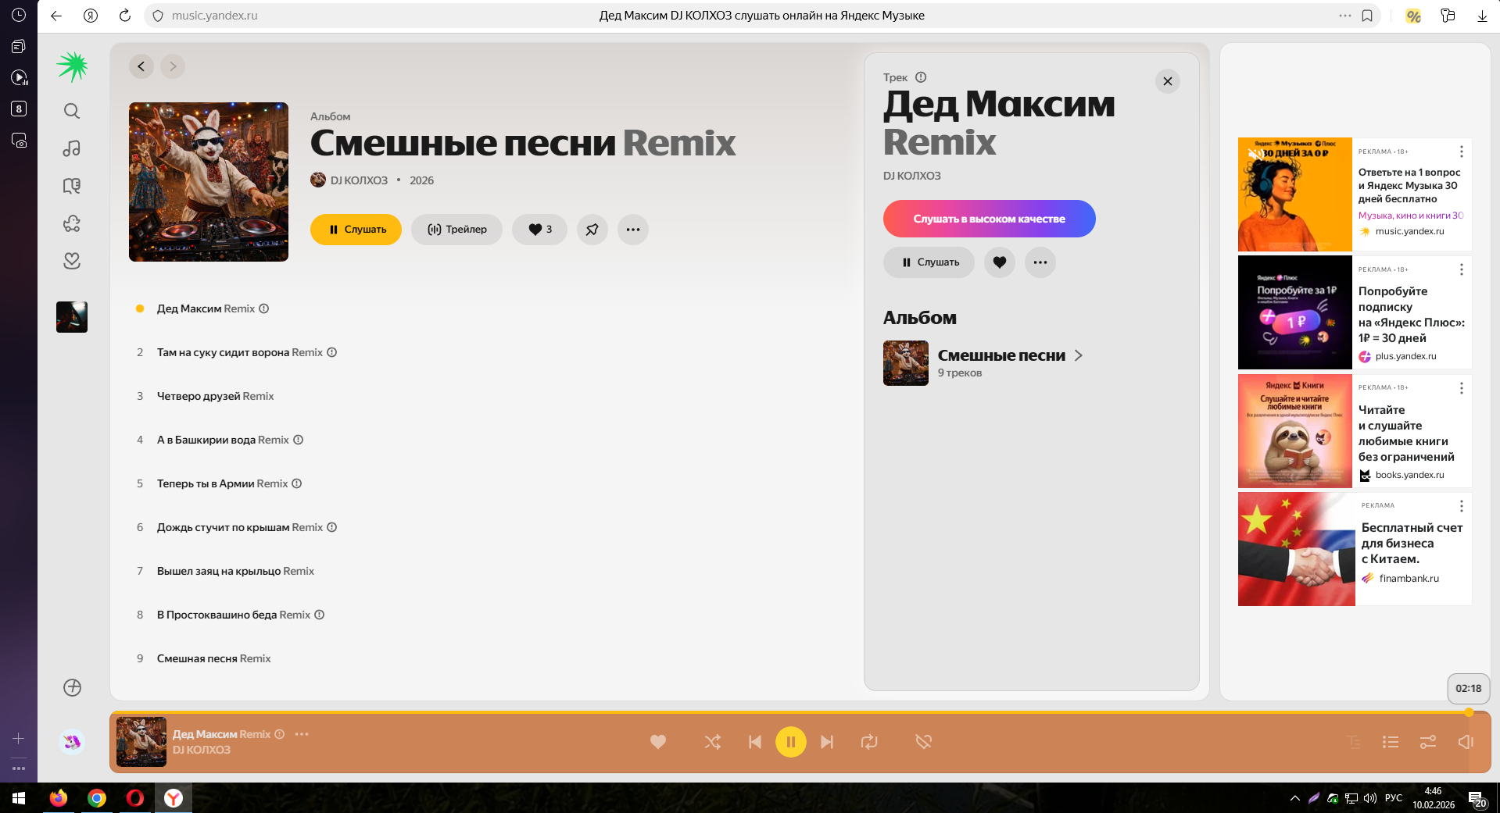Open search in the Yandex Music sidebar

pyautogui.click(x=72, y=111)
